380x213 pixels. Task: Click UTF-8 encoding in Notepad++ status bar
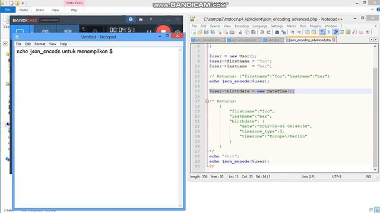337,177
